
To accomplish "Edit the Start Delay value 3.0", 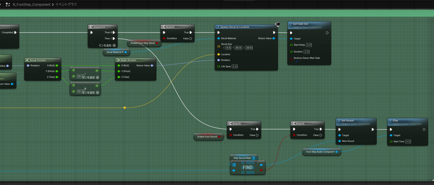I will pos(309,45).
